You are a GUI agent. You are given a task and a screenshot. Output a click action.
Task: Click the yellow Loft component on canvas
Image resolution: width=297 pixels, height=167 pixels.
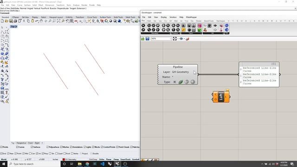pyautogui.click(x=221, y=97)
